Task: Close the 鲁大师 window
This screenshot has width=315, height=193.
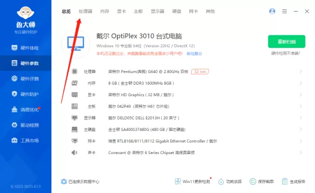Action: click(x=307, y=11)
